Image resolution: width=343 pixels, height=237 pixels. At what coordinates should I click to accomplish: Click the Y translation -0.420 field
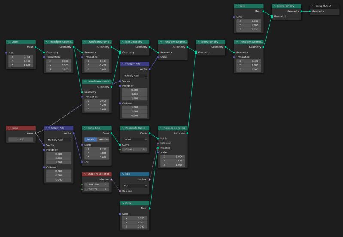[97, 65]
